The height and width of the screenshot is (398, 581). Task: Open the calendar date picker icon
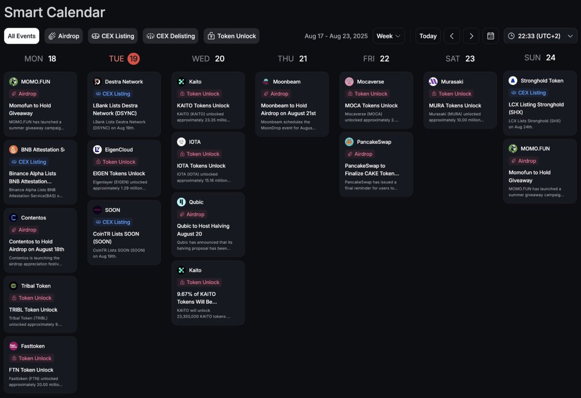(x=490, y=36)
